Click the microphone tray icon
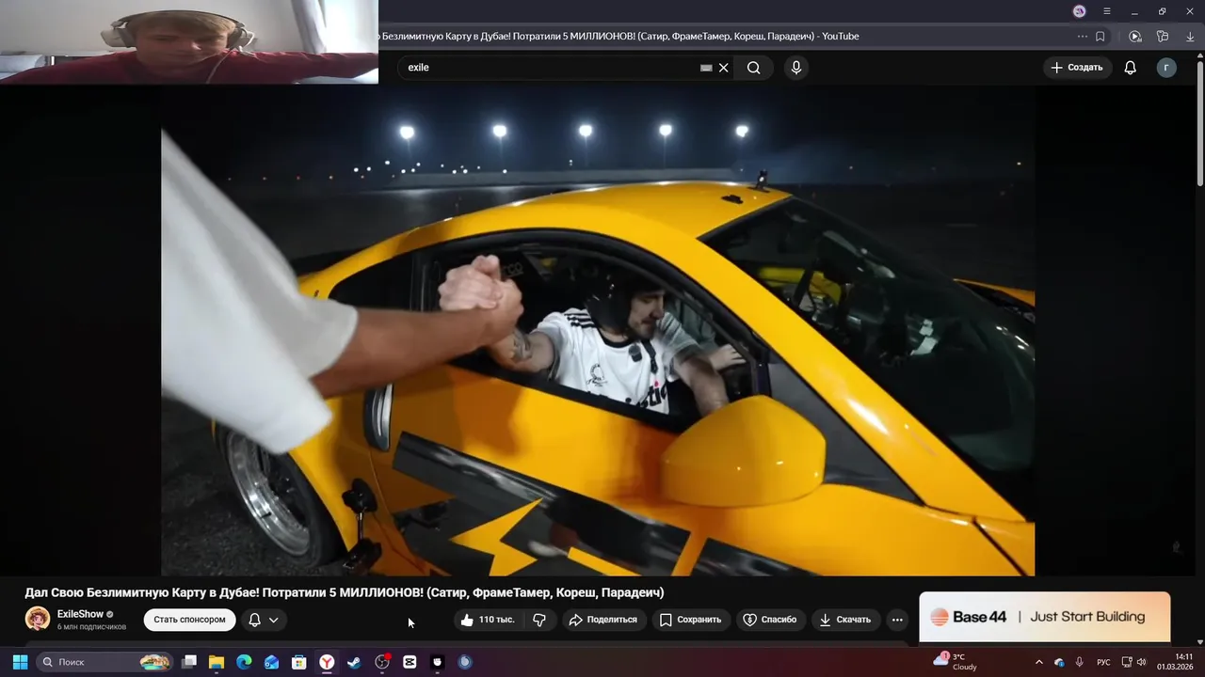 pos(1079,662)
